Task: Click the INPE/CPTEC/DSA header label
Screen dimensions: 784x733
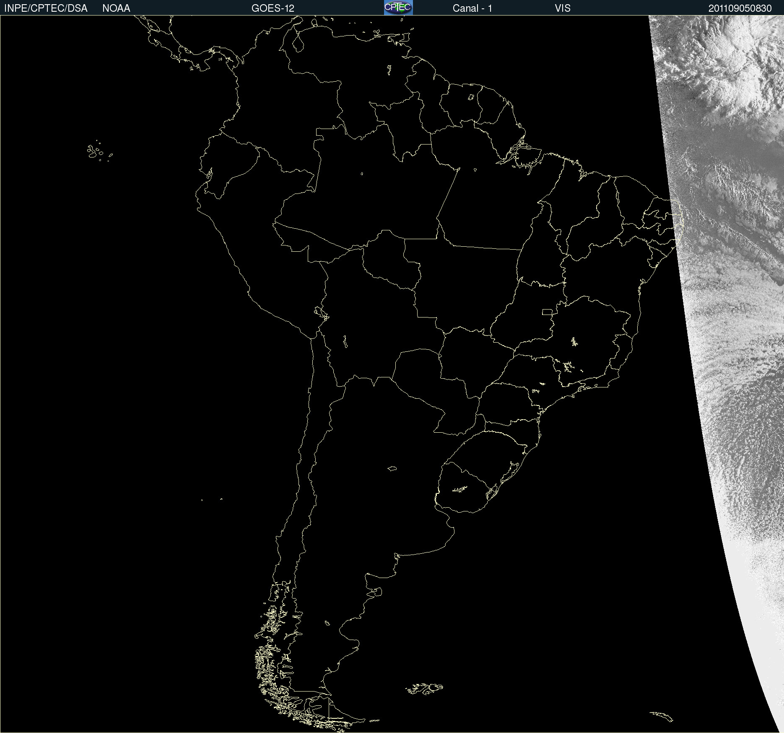Action: 46,8
